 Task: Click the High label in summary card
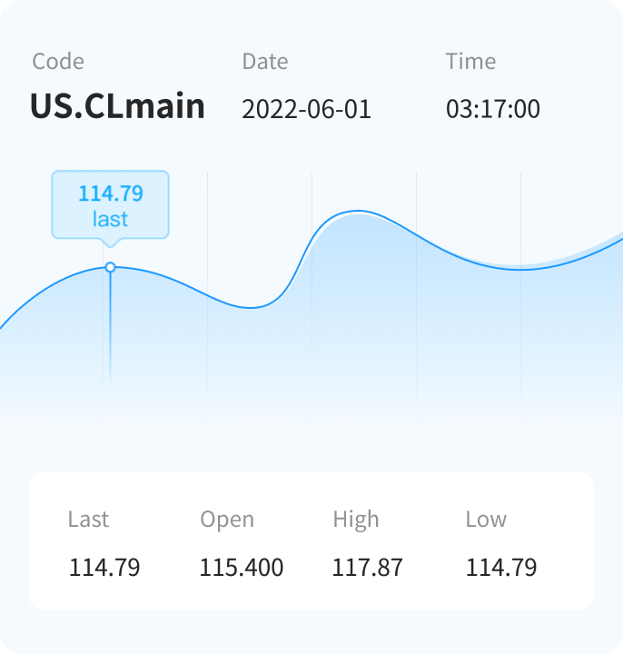[x=356, y=520]
